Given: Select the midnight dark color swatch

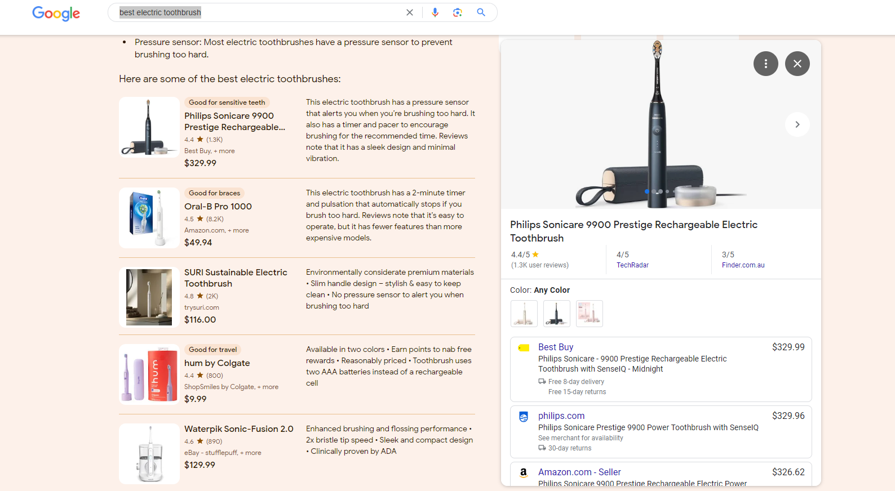Looking at the screenshot, I should 557,314.
